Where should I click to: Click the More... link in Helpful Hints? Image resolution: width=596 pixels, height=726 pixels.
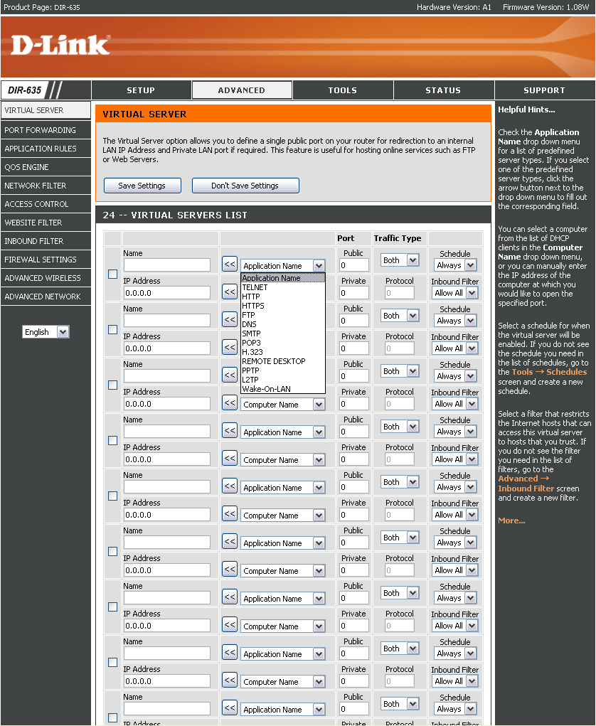click(511, 521)
